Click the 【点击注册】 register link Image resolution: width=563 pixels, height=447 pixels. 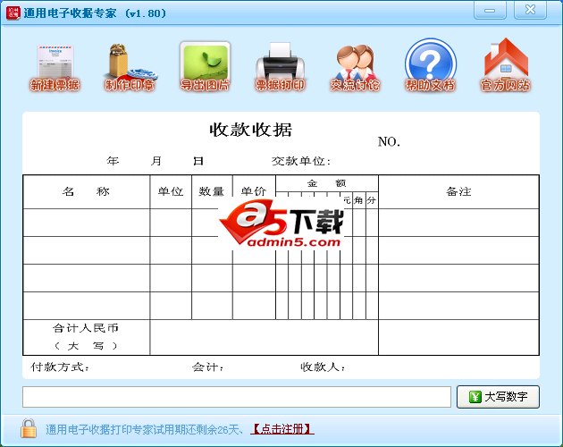(282, 429)
